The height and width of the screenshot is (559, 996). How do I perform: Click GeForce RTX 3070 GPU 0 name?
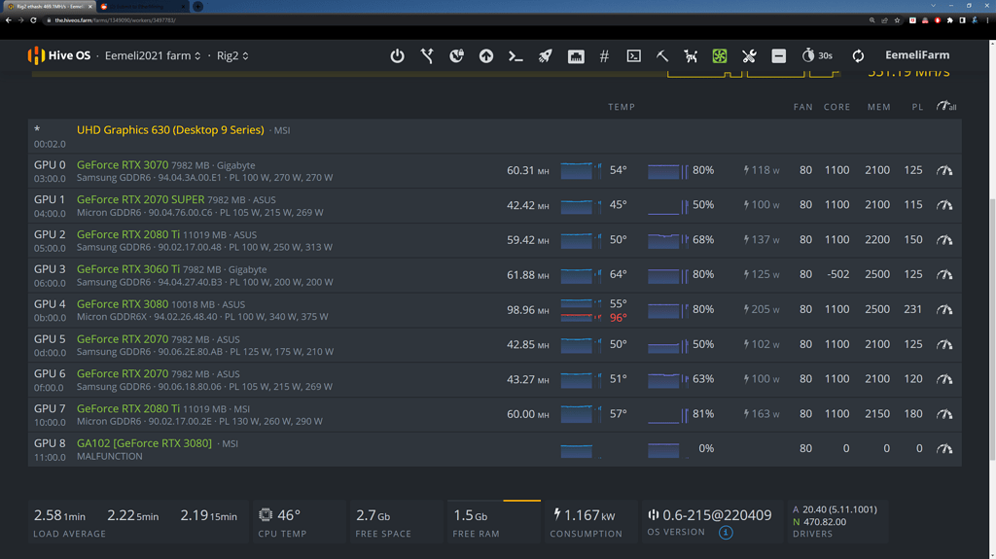click(x=123, y=164)
